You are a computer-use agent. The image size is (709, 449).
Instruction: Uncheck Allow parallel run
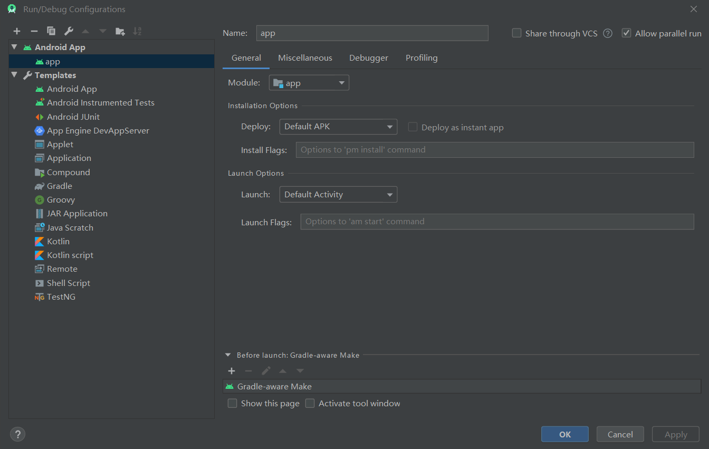tap(626, 33)
